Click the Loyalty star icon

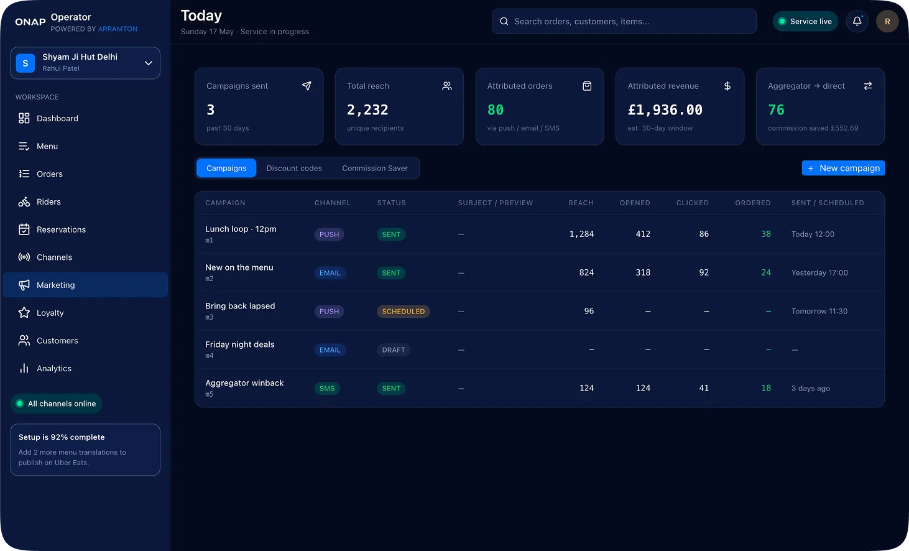coord(24,313)
